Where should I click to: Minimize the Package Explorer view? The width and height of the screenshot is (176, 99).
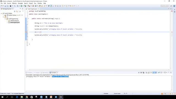tap(20, 9)
